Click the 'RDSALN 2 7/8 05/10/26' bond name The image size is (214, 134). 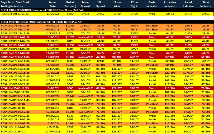[x=15, y=26]
